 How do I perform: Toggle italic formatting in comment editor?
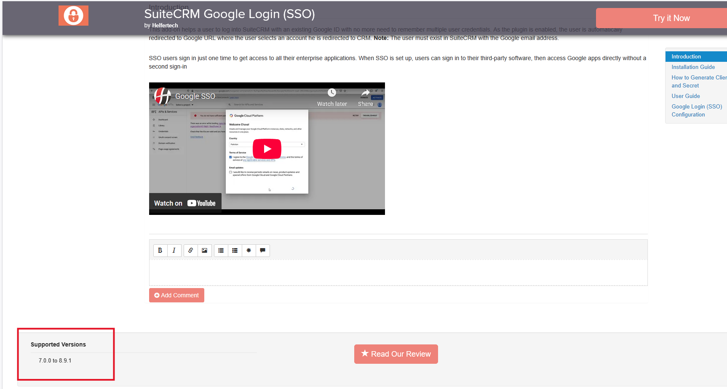click(174, 251)
